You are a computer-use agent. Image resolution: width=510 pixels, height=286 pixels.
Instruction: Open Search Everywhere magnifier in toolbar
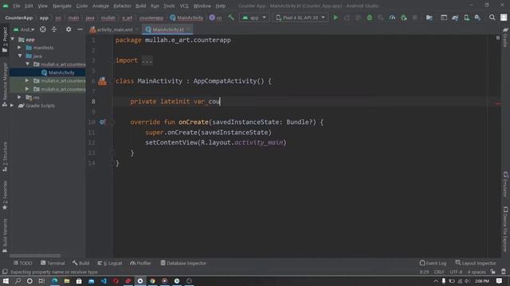coord(492,17)
